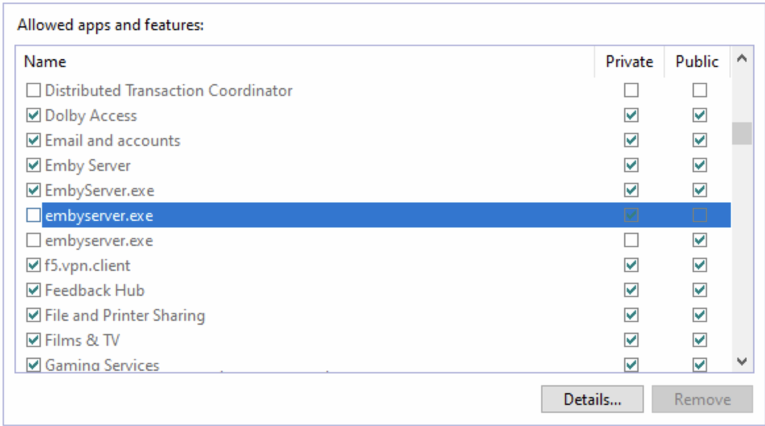This screenshot has height=426, width=765.
Task: Check the highlighted embyserver.exe name checkbox
Action: pyautogui.click(x=33, y=215)
